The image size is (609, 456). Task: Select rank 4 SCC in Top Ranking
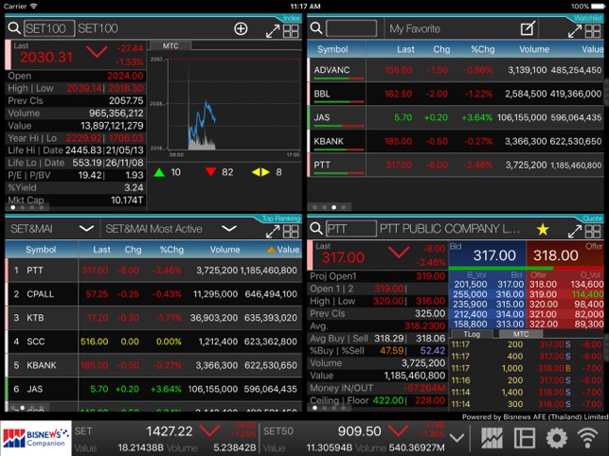click(153, 342)
